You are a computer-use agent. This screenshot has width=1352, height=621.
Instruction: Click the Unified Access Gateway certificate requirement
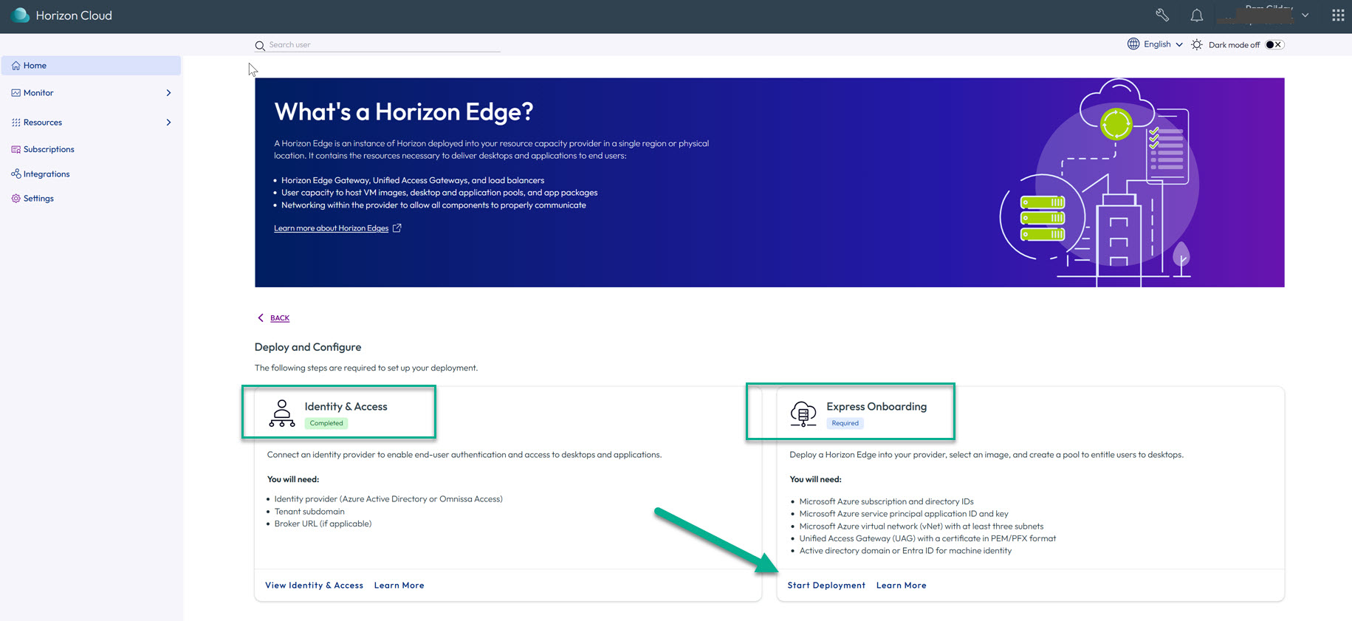click(x=927, y=538)
